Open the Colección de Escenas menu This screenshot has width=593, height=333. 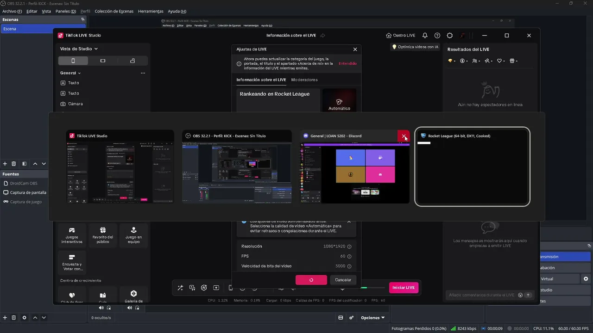tap(114, 11)
